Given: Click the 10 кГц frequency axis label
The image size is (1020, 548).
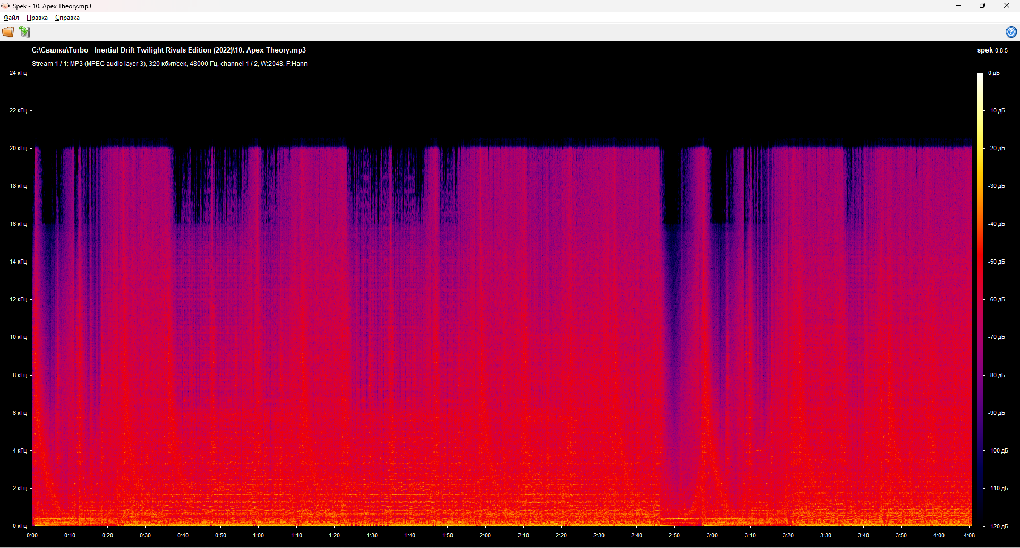Looking at the screenshot, I should coord(18,337).
